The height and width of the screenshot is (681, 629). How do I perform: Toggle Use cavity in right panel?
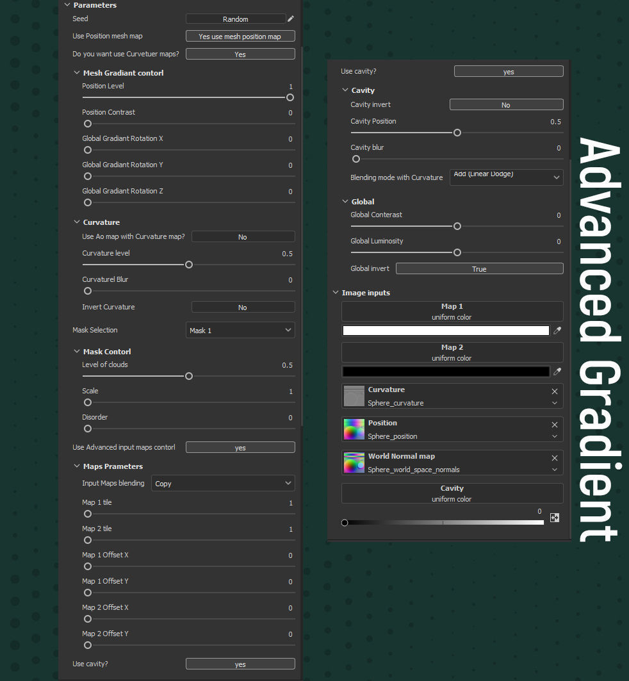[509, 72]
